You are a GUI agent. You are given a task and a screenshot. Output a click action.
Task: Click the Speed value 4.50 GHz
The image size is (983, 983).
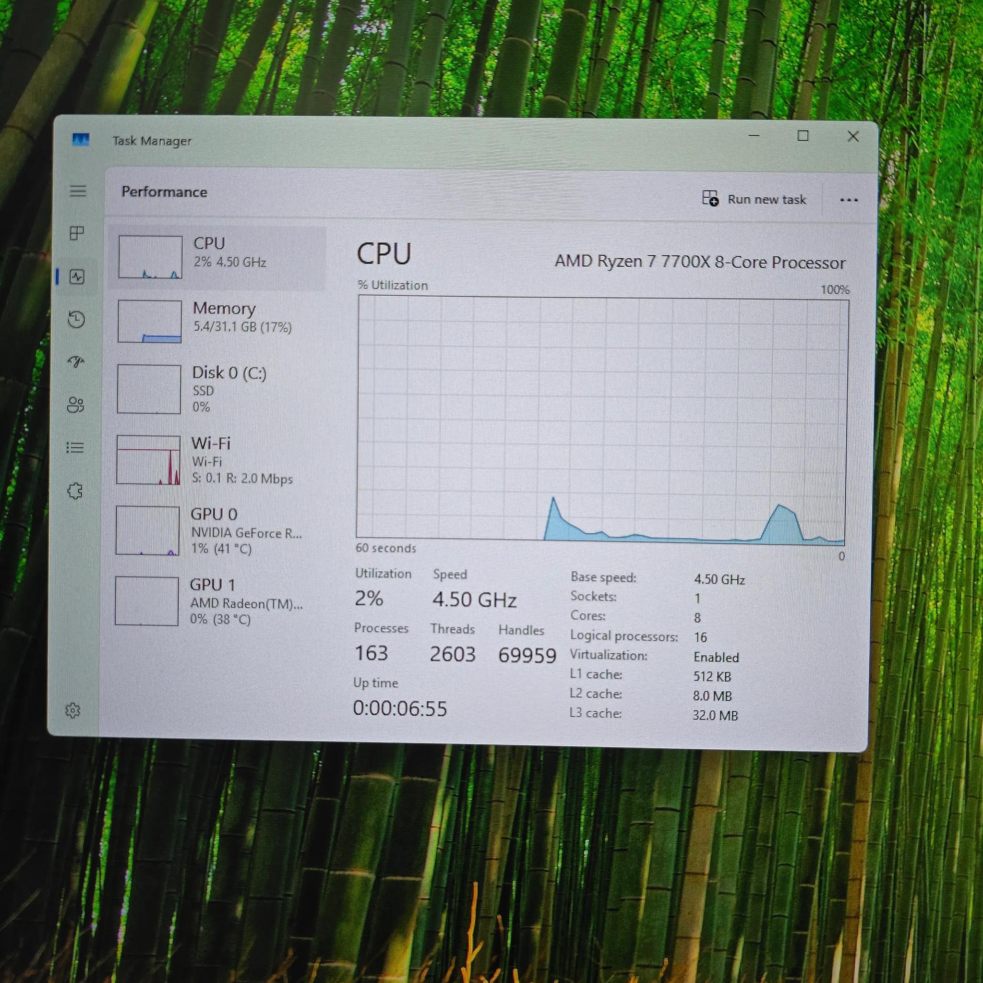(x=475, y=599)
